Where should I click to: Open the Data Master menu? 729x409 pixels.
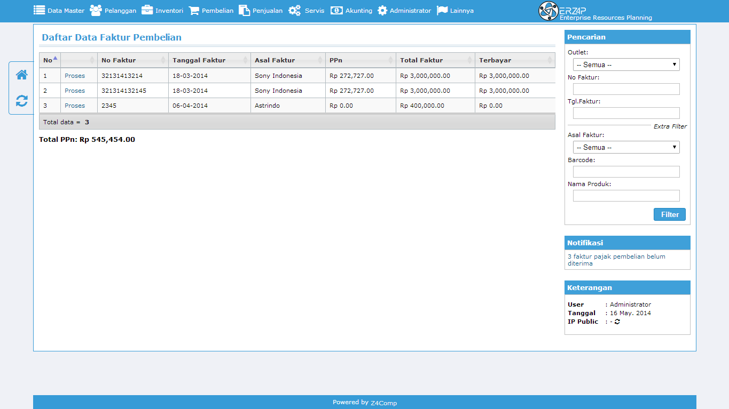(59, 11)
